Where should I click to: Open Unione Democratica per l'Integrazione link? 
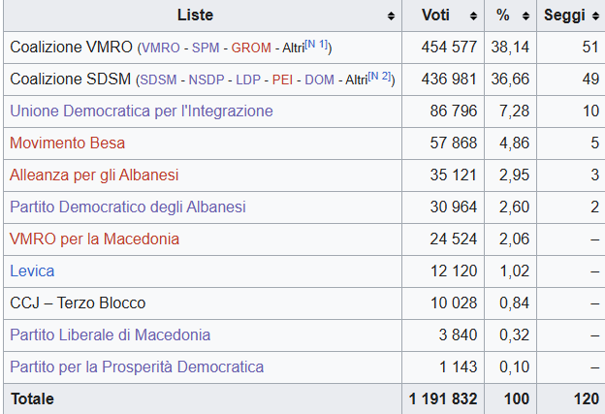142,111
